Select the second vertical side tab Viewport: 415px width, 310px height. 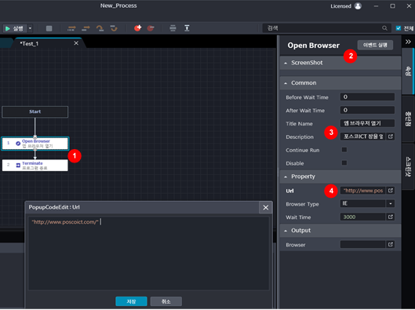408,119
